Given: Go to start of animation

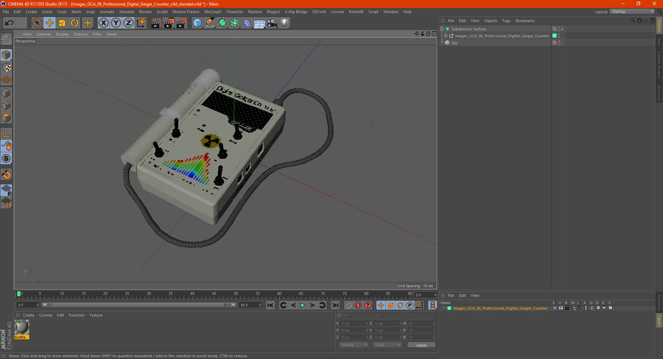Looking at the screenshot, I should (x=270, y=305).
